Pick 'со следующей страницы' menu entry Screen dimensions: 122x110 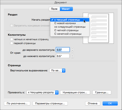[x=70, y=27]
